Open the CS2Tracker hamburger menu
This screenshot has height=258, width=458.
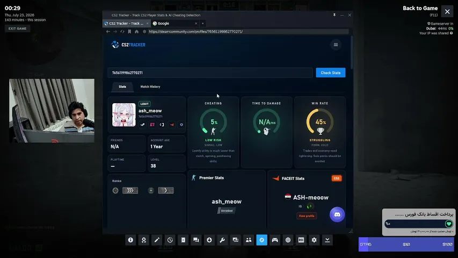click(x=336, y=45)
